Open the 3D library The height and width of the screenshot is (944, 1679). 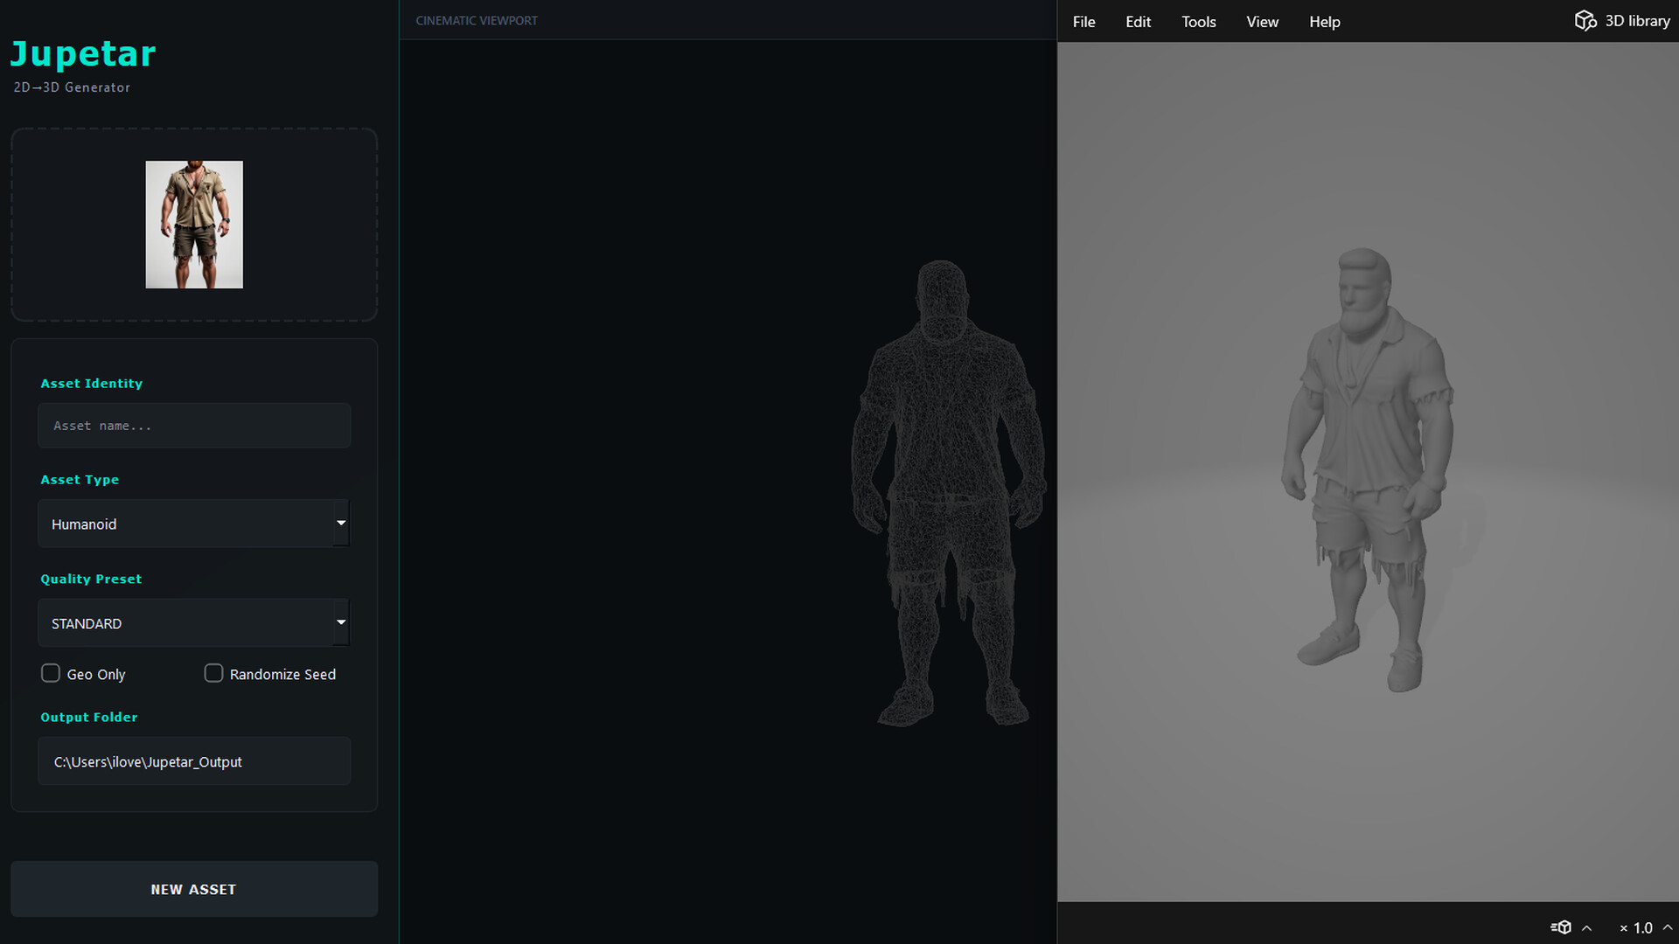tap(1622, 20)
